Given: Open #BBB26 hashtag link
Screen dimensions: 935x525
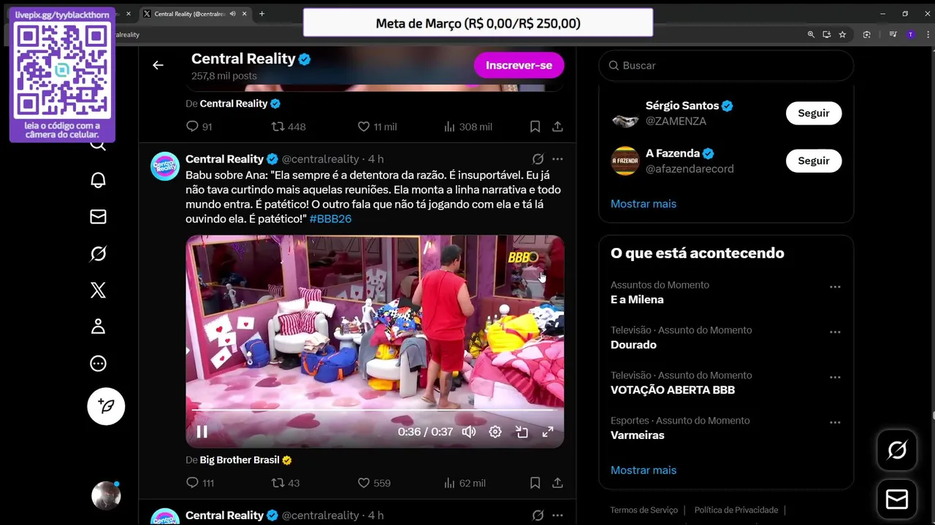Looking at the screenshot, I should (x=330, y=219).
